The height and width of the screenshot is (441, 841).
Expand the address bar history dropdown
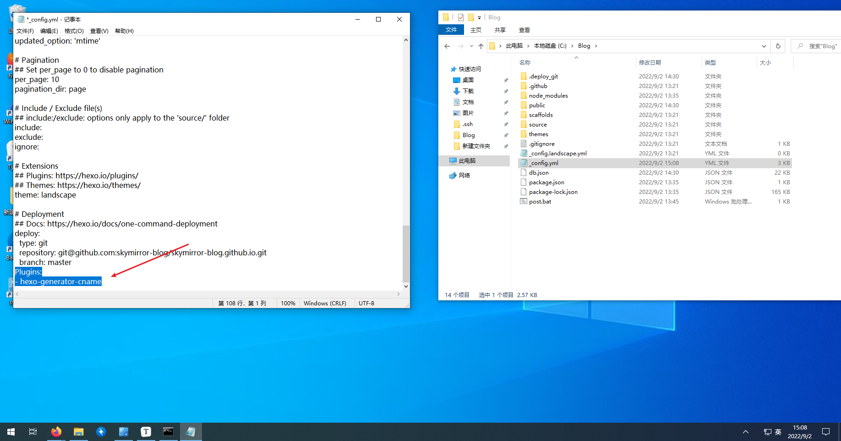point(764,46)
